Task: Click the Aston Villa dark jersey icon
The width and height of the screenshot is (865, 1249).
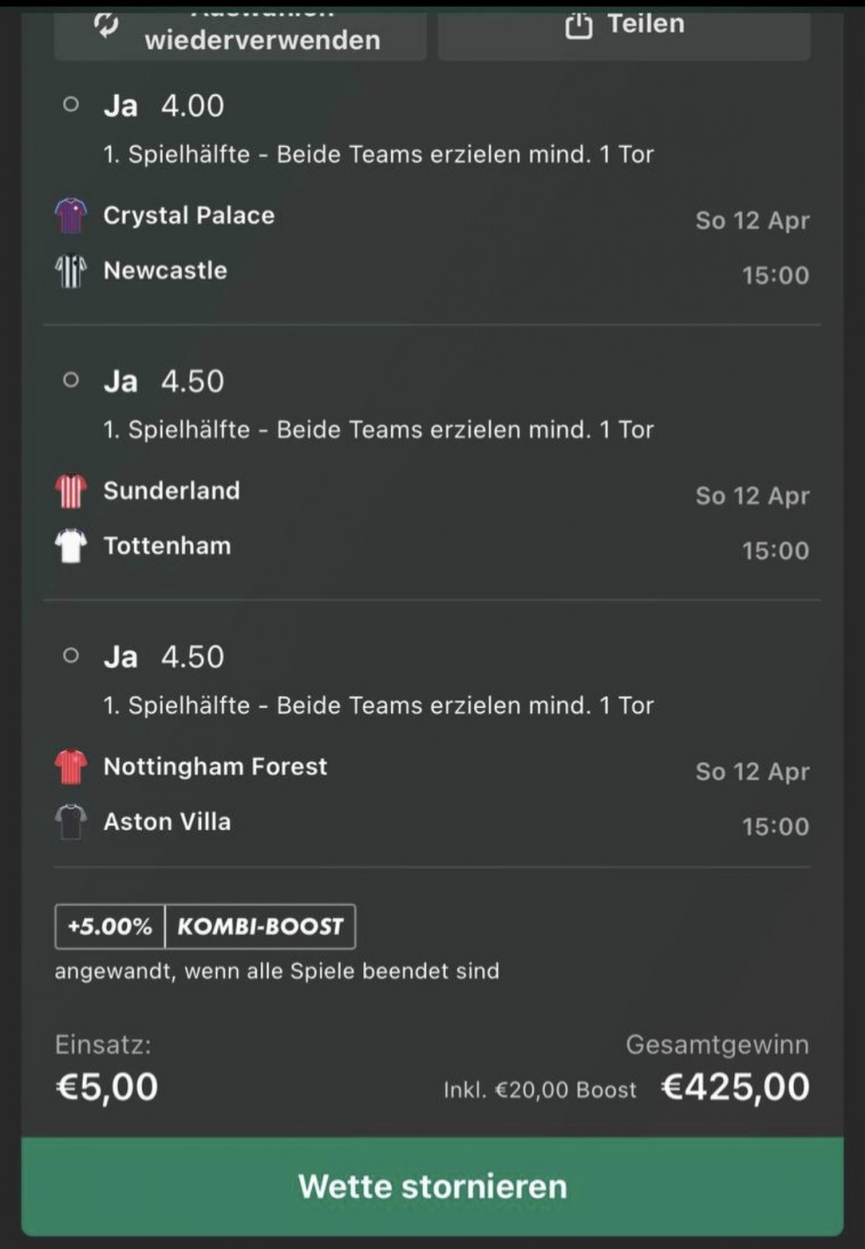Action: point(70,822)
